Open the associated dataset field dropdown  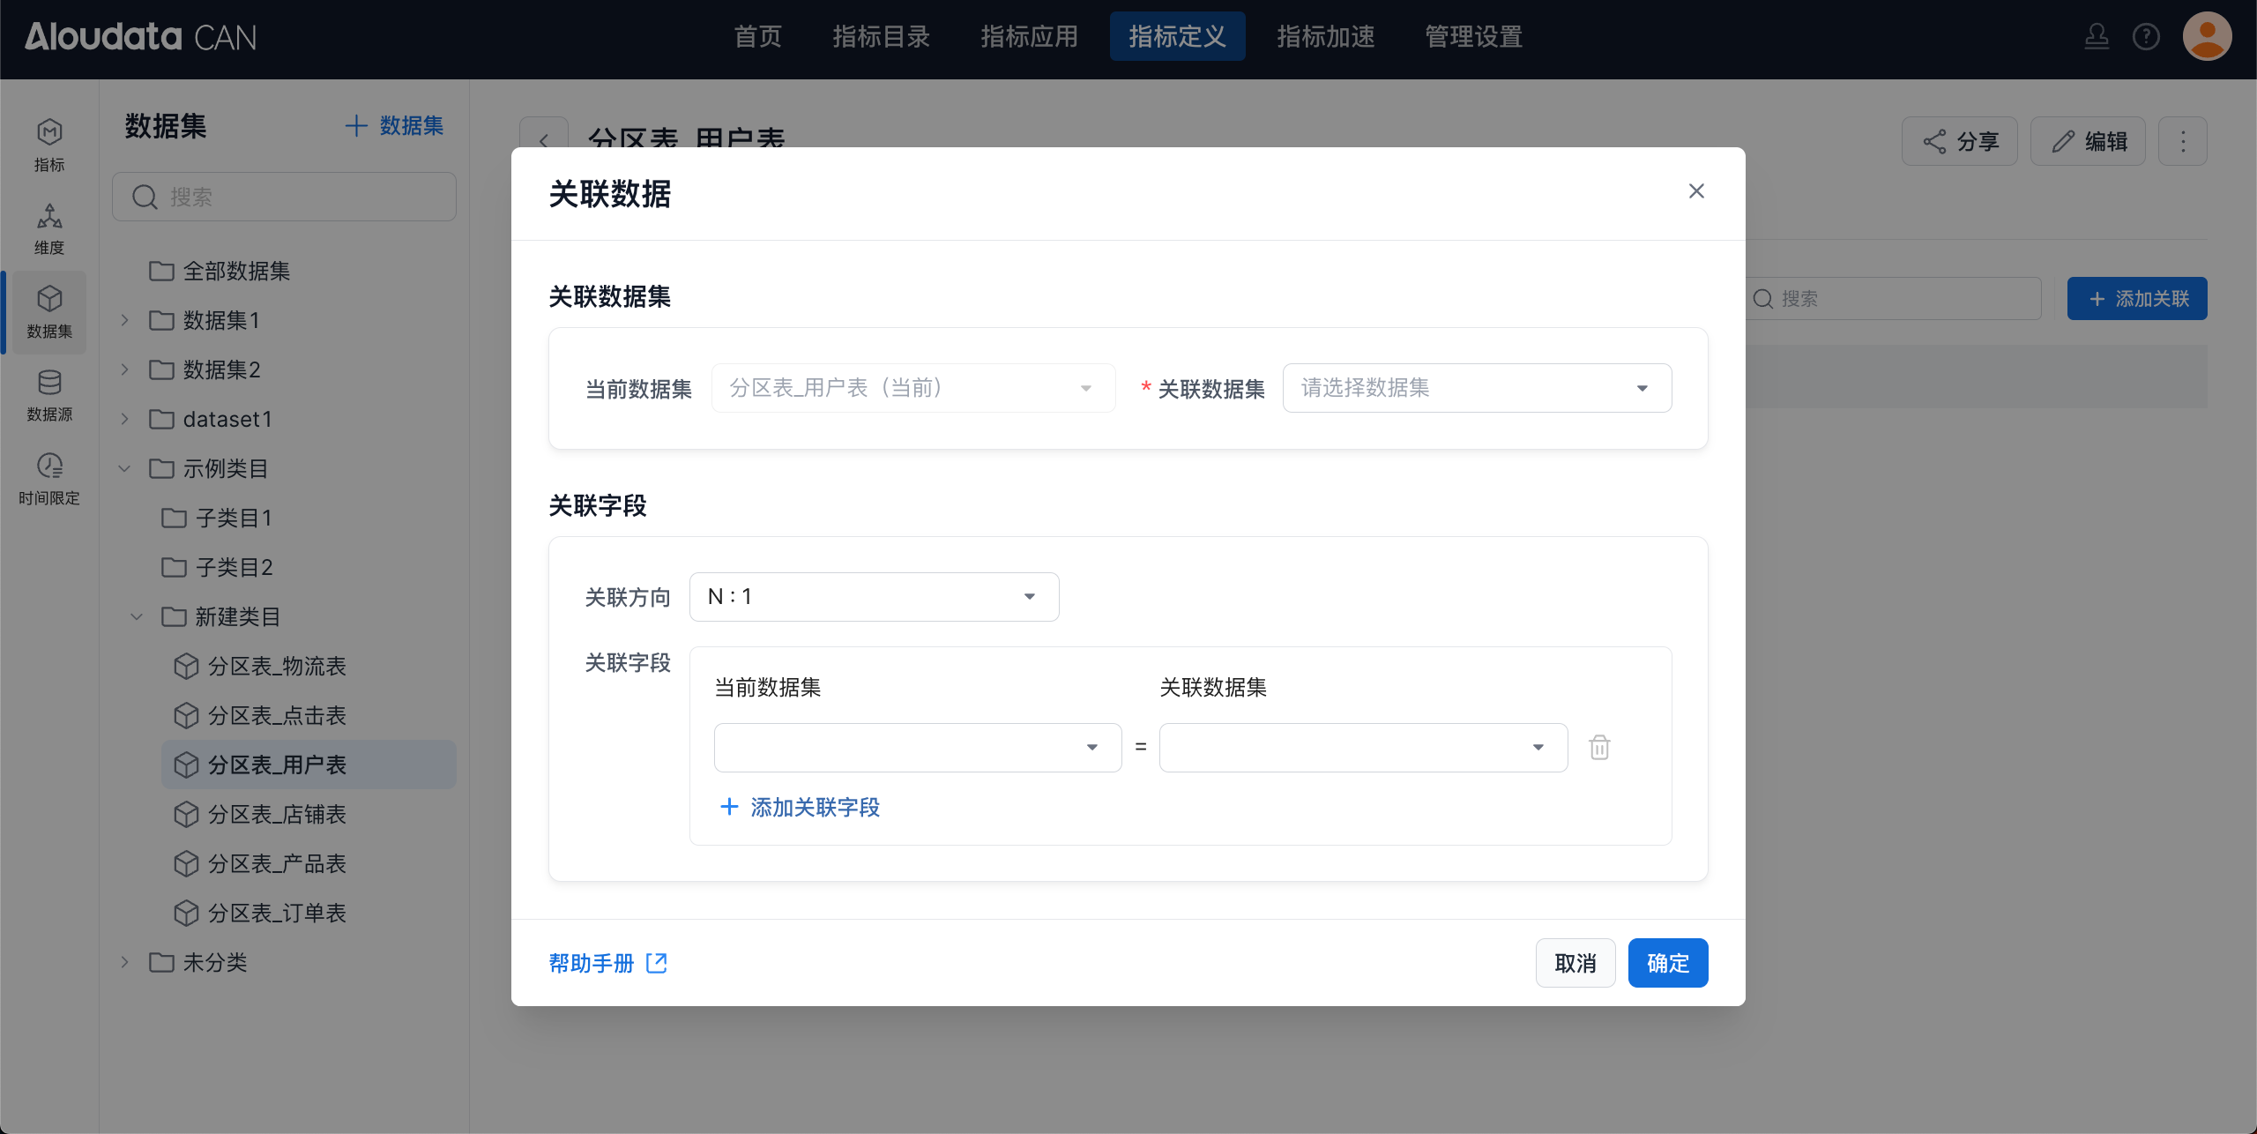click(x=1363, y=748)
